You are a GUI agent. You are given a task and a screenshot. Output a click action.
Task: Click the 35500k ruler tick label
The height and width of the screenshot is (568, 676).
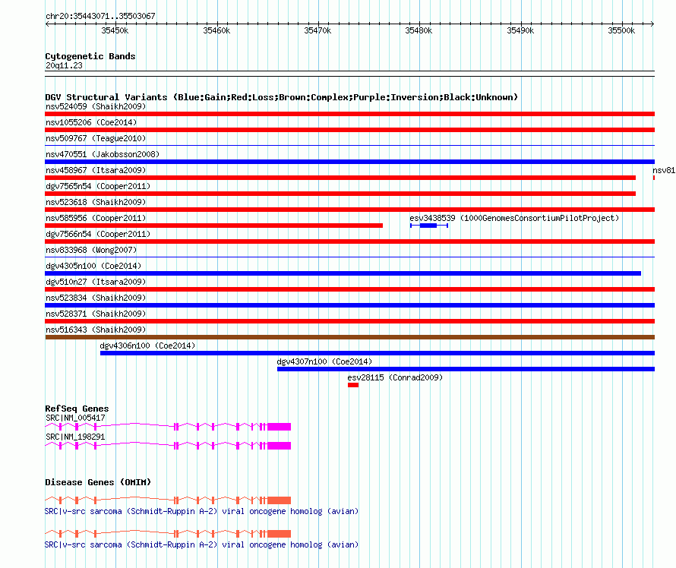pos(621,30)
